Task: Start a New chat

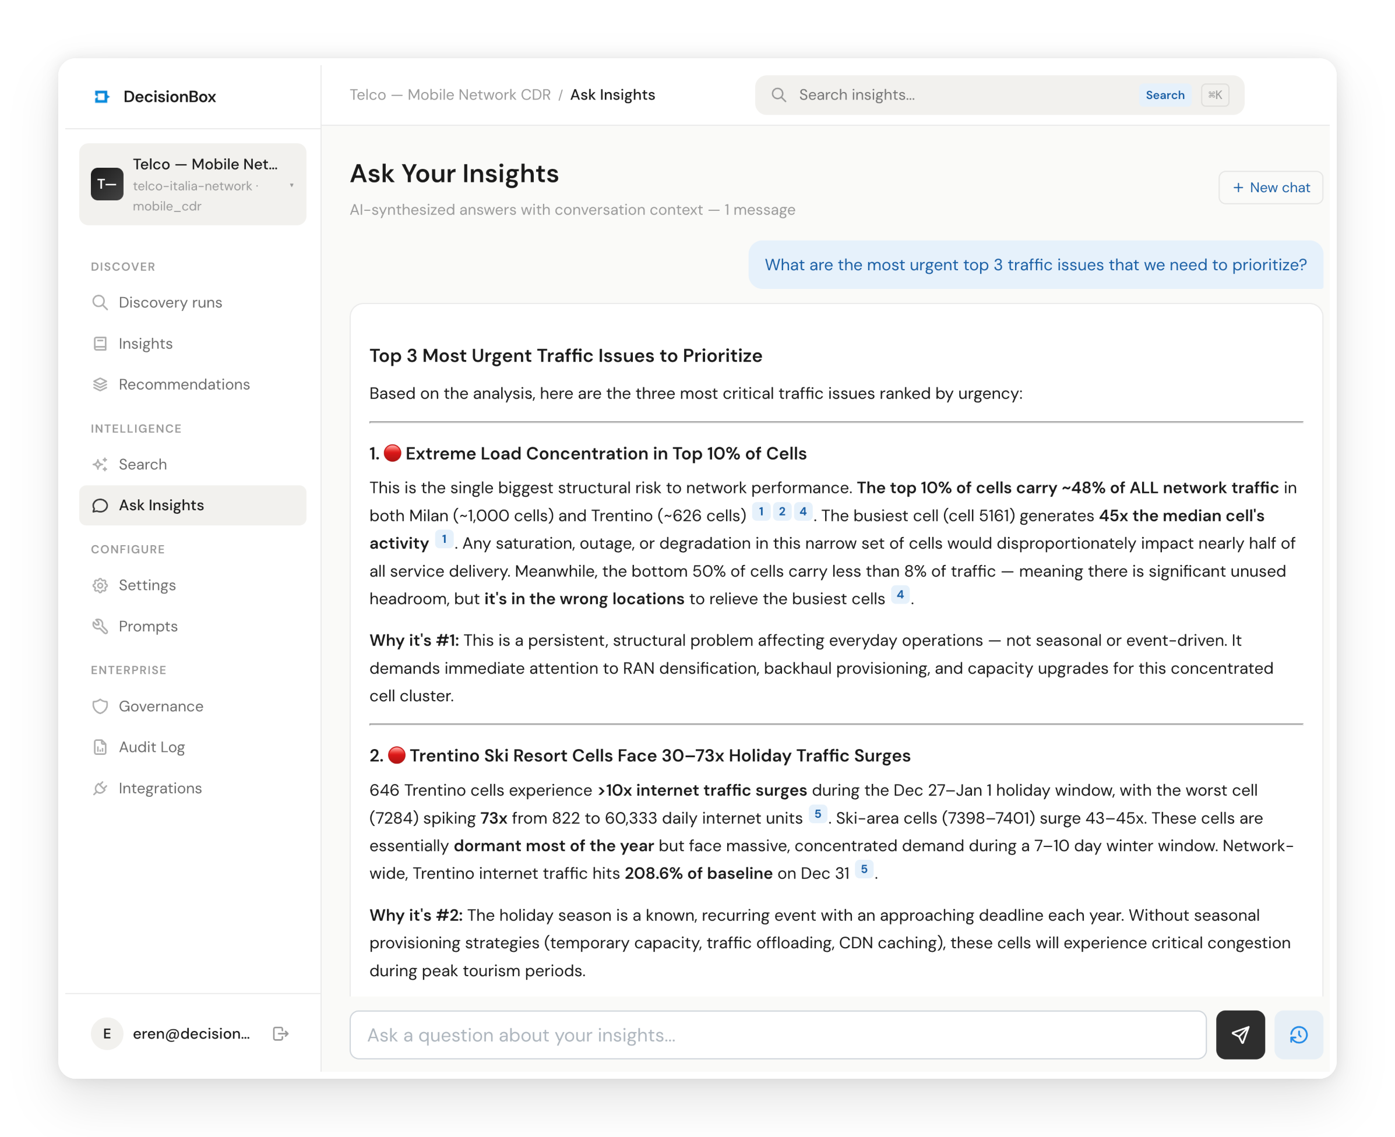Action: 1270,188
